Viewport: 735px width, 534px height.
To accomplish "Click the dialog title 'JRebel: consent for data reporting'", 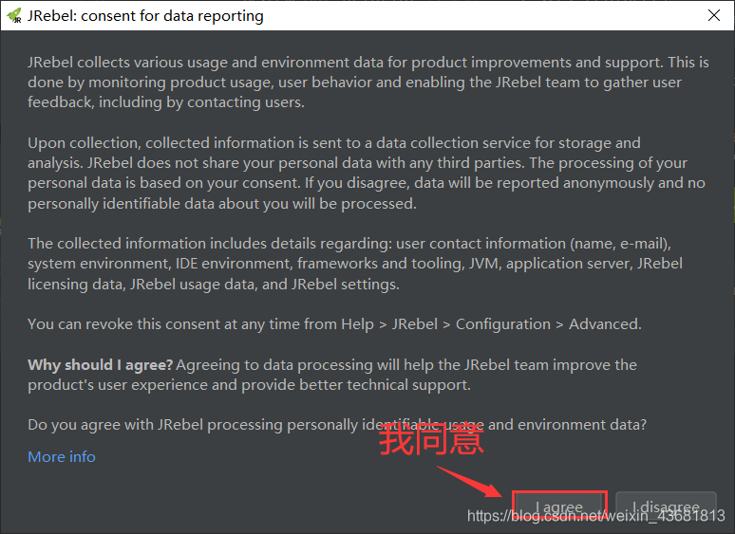I will point(145,16).
